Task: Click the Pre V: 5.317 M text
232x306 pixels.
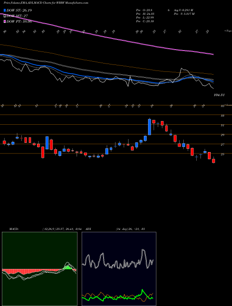Action: coord(184,14)
